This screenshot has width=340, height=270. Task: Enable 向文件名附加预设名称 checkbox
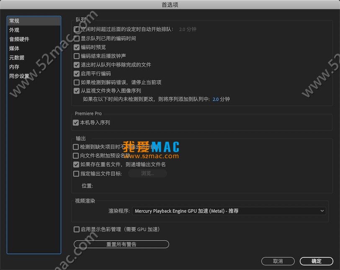coord(76,156)
